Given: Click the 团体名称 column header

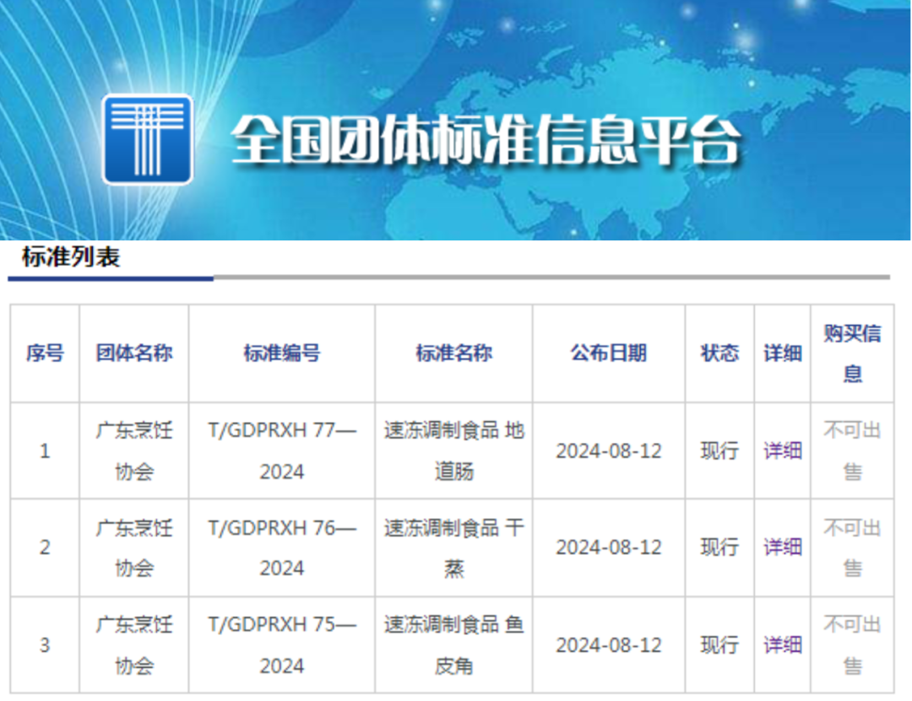Looking at the screenshot, I should (x=134, y=353).
